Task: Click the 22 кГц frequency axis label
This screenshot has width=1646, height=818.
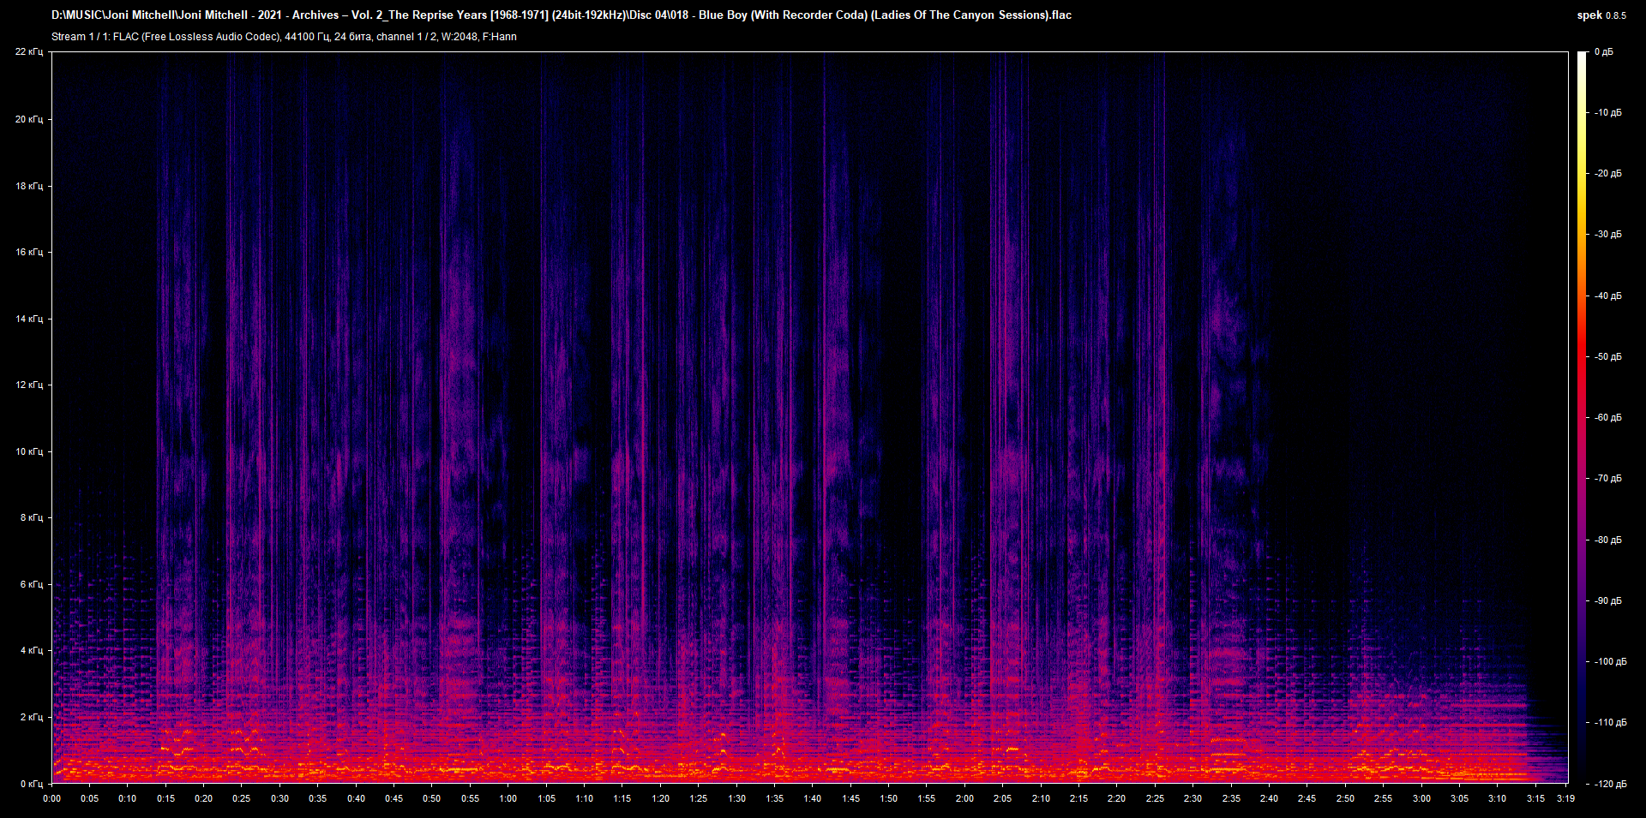Action: 30,52
